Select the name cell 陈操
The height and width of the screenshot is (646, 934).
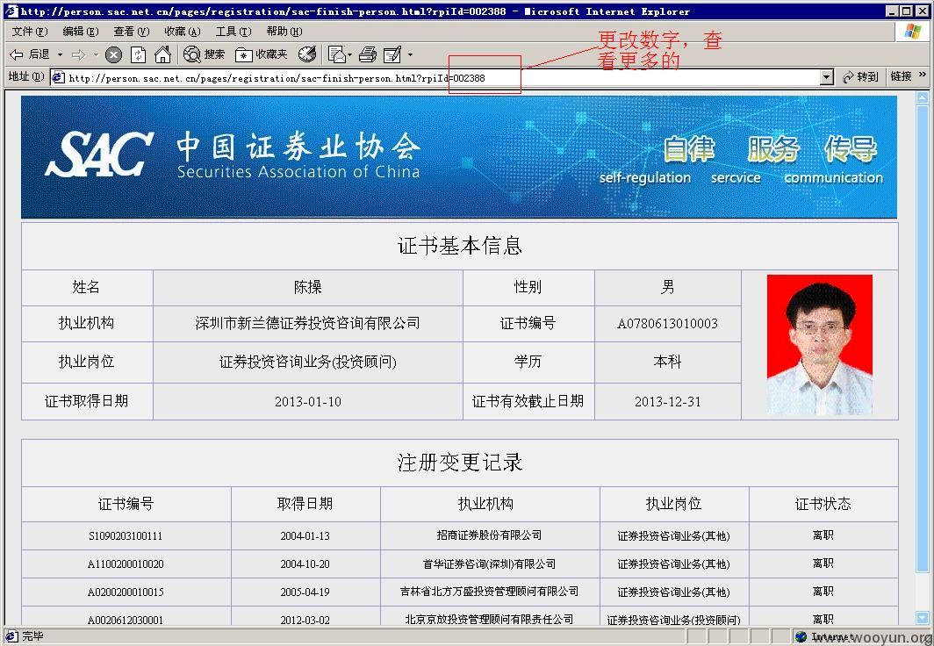308,288
